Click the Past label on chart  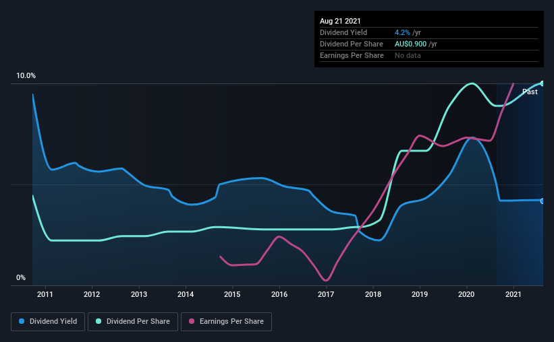coord(530,92)
